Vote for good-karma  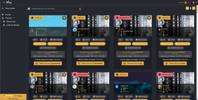(36, 18)
